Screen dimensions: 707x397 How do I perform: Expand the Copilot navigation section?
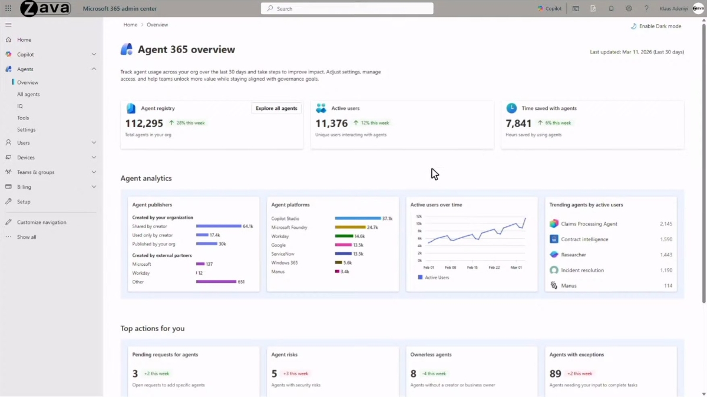pos(94,55)
